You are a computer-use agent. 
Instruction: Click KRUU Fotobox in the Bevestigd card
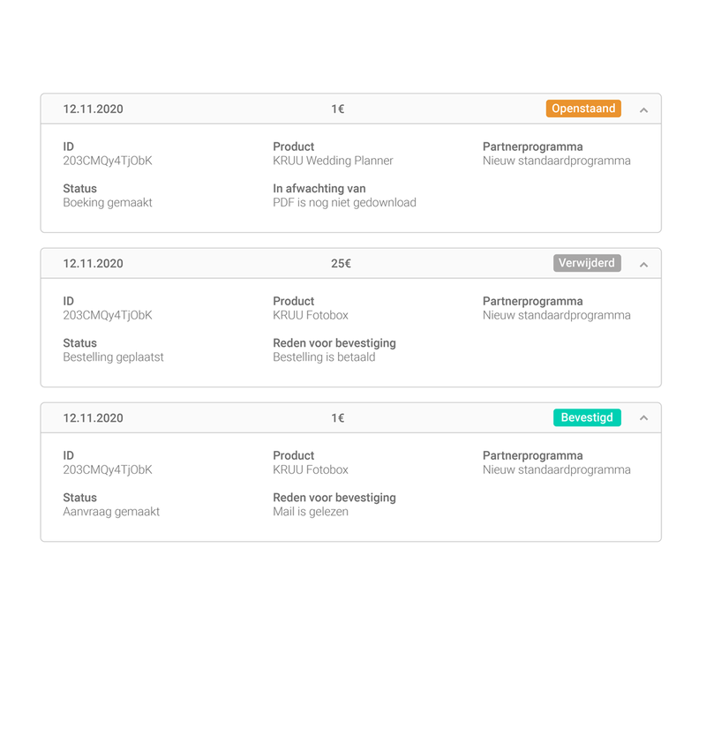(x=311, y=469)
